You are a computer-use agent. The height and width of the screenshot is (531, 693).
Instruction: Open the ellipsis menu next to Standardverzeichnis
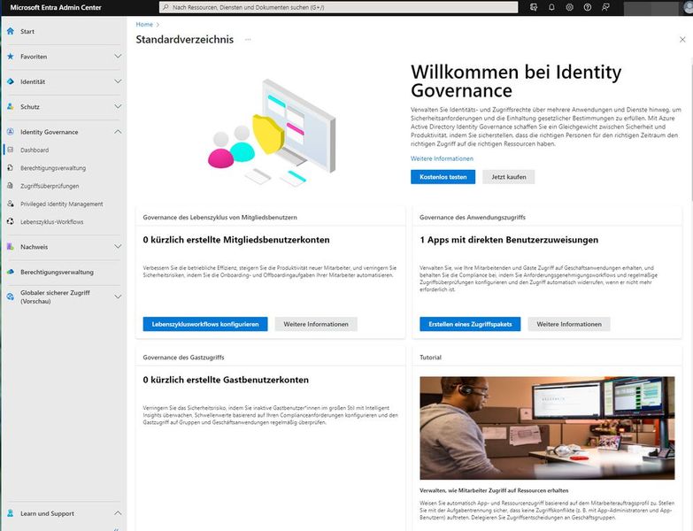coord(248,39)
